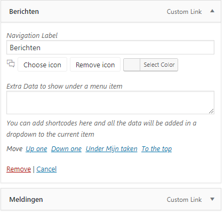Focus the Navigation Label input field
This screenshot has height=212, width=224.
(x=110, y=48)
